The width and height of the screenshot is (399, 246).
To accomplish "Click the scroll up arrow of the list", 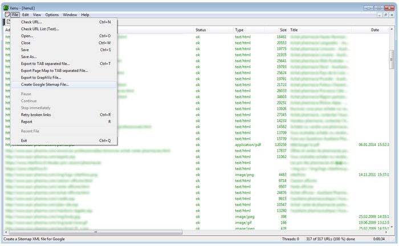I will (x=392, y=30).
